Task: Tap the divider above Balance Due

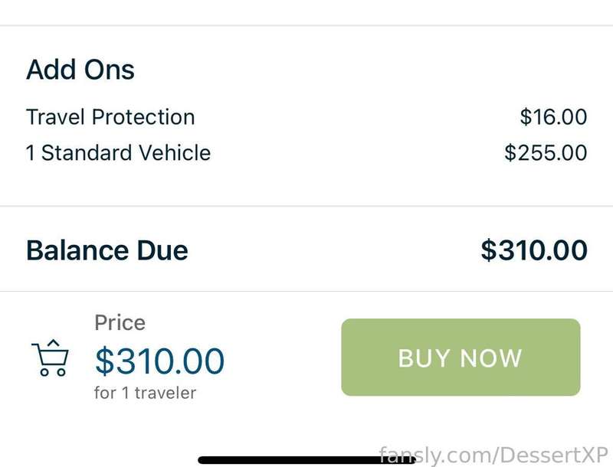Action: (x=306, y=206)
